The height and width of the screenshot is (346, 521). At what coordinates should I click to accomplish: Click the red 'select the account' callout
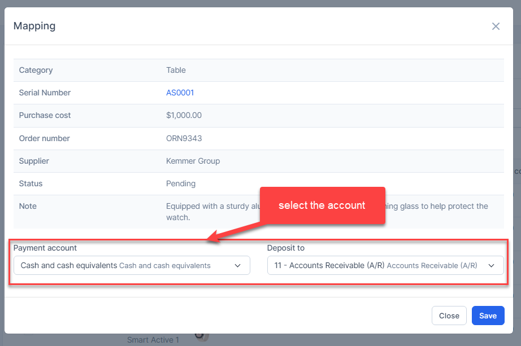tap(322, 205)
